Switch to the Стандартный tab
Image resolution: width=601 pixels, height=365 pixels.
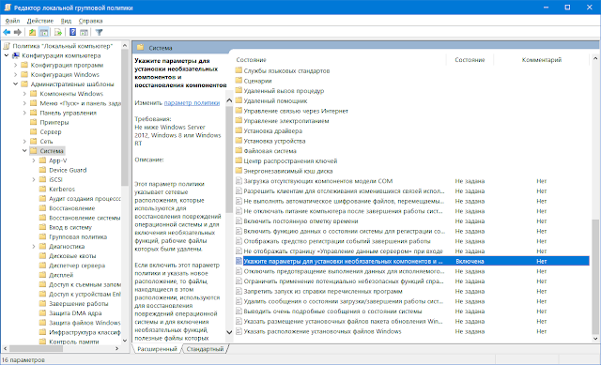[x=205, y=349]
